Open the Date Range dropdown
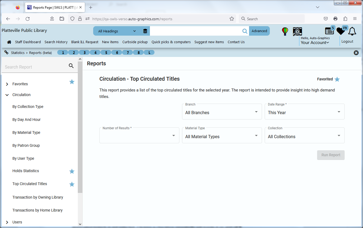The image size is (363, 228). (x=305, y=111)
